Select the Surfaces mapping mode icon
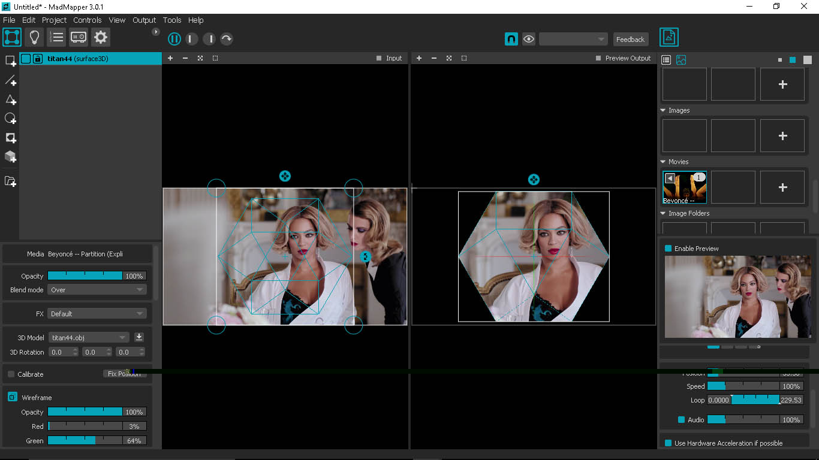Screen dimensions: 819x460 [x=12, y=37]
